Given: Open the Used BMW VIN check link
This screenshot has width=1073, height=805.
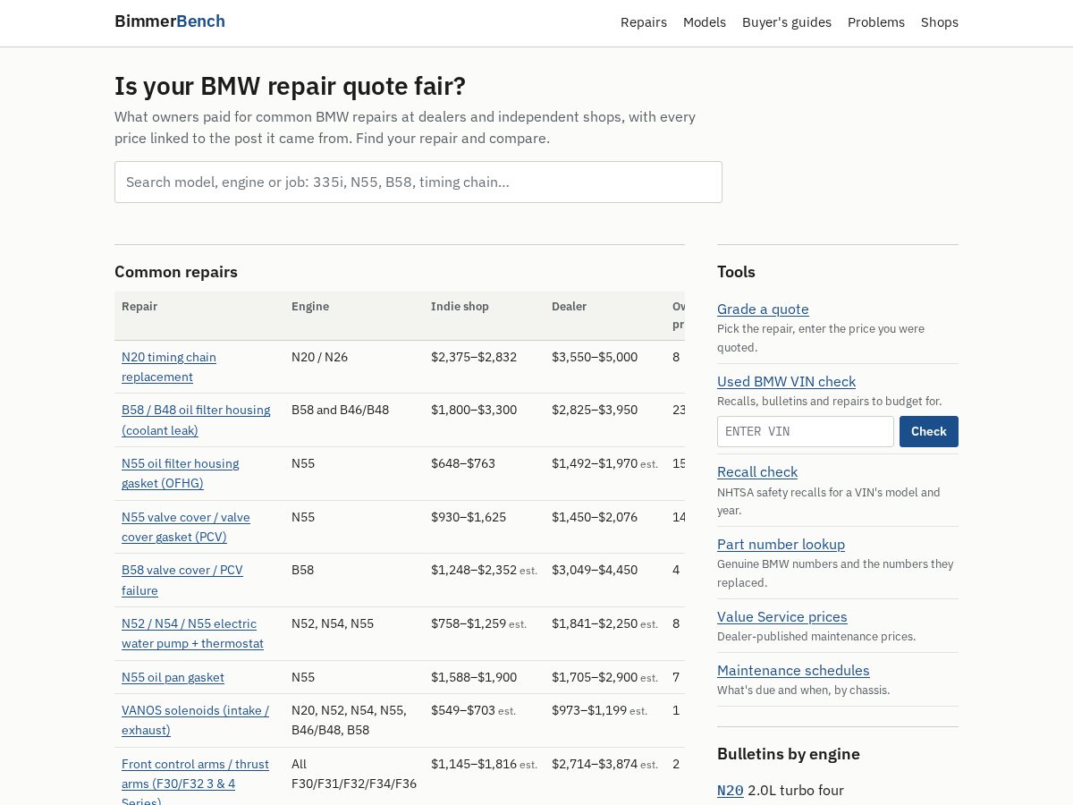Looking at the screenshot, I should click(786, 381).
